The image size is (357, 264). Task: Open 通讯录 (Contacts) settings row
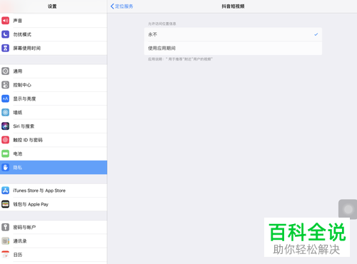[x=54, y=241]
